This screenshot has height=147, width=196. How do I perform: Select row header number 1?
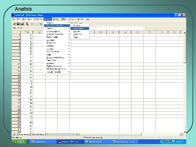[16, 35]
